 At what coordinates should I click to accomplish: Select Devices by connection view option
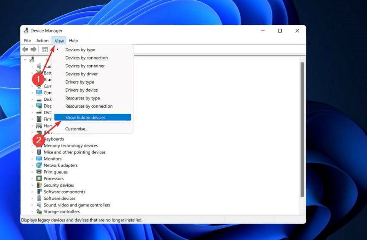pos(86,58)
